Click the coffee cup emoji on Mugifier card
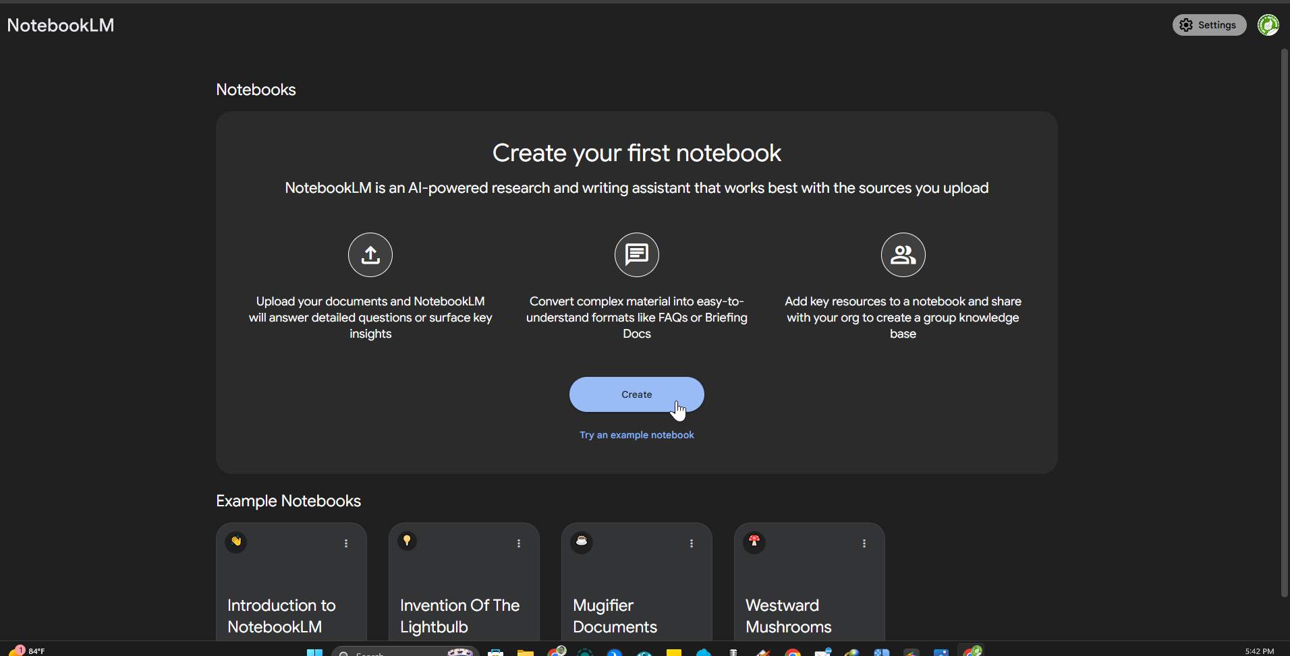1290x656 pixels. point(582,541)
